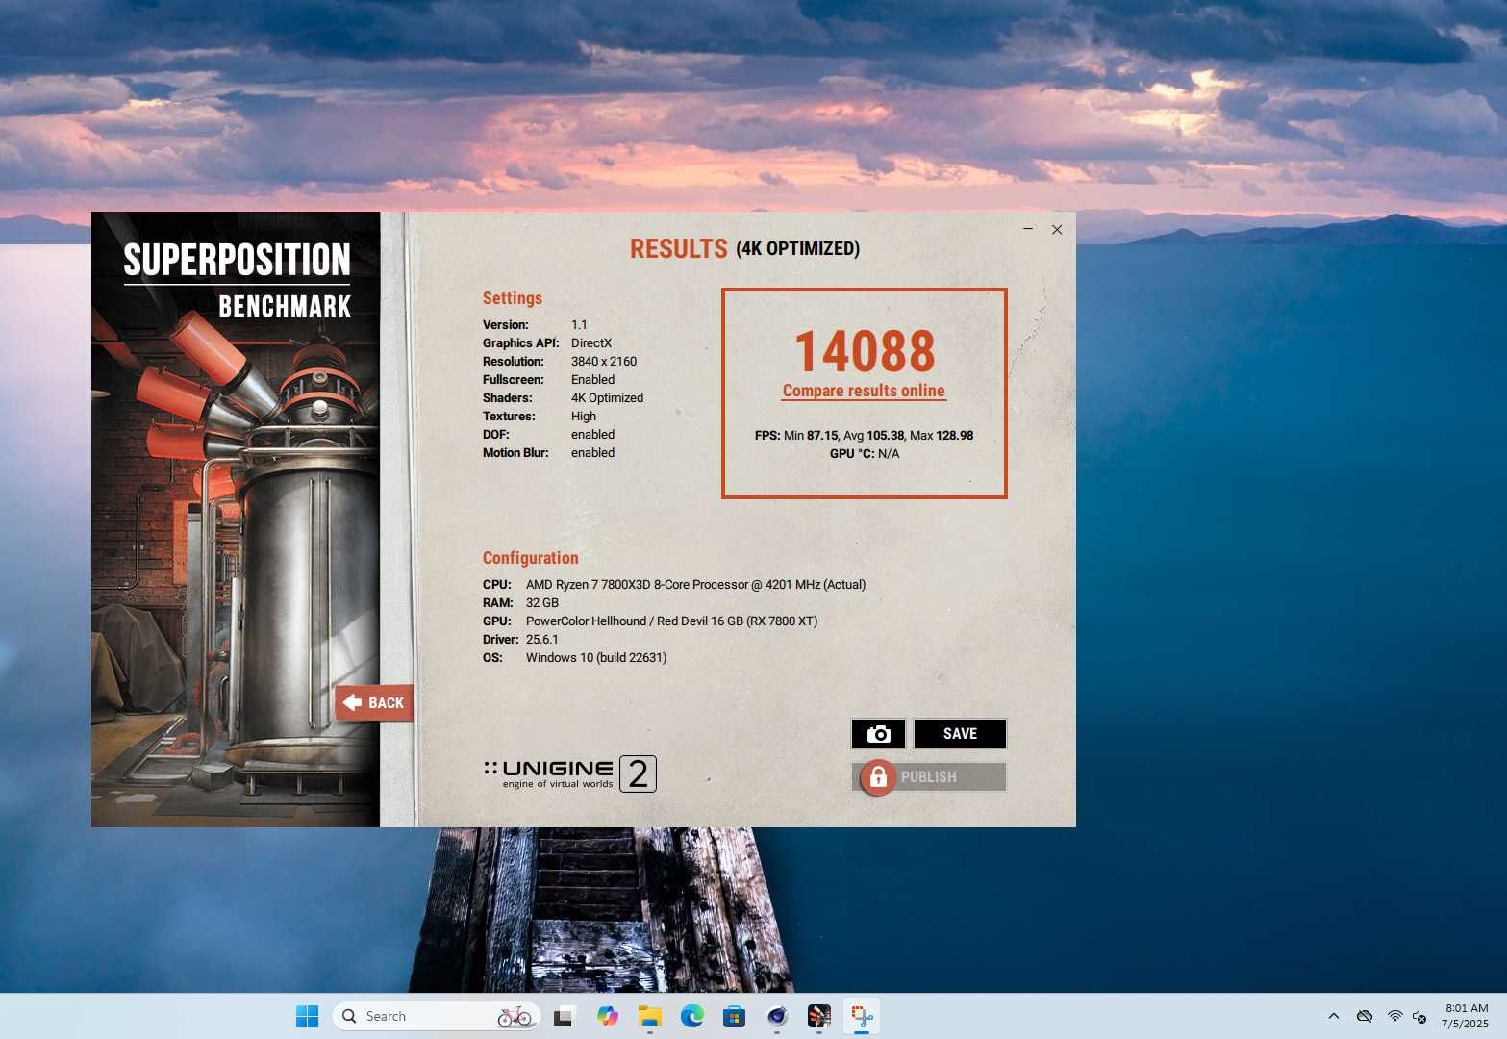This screenshot has height=1039, width=1507.
Task: Click the lock icon on Publish
Action: tap(878, 777)
